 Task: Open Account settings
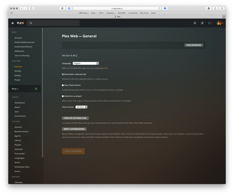click(x=18, y=38)
